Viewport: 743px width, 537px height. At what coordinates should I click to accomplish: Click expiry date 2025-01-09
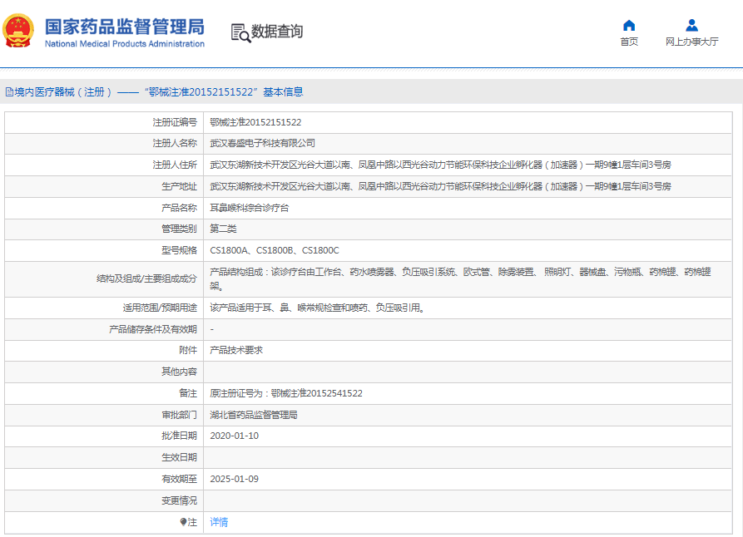click(234, 479)
